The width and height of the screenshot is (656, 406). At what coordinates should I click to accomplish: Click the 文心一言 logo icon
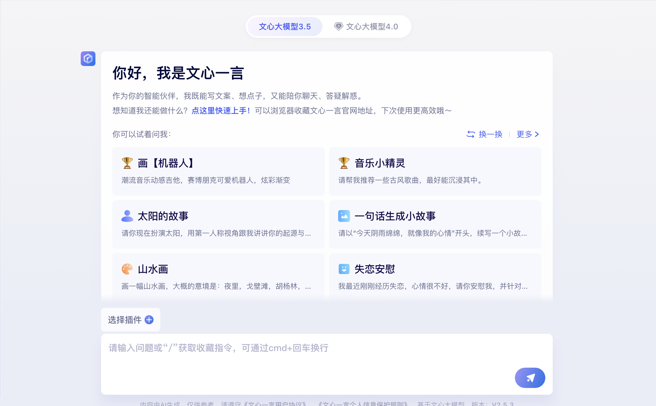pos(88,59)
